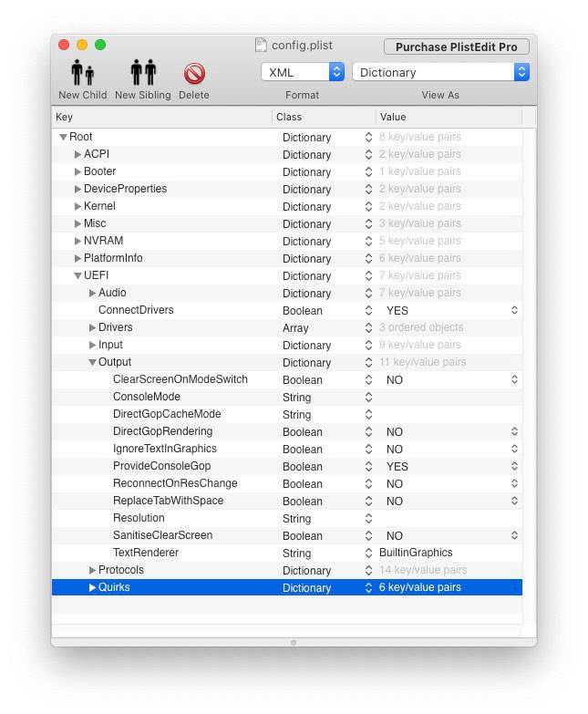Viewport: 588px width, 714px height.
Task: Collapse the Output disclosure triangle
Action: pyautogui.click(x=92, y=362)
